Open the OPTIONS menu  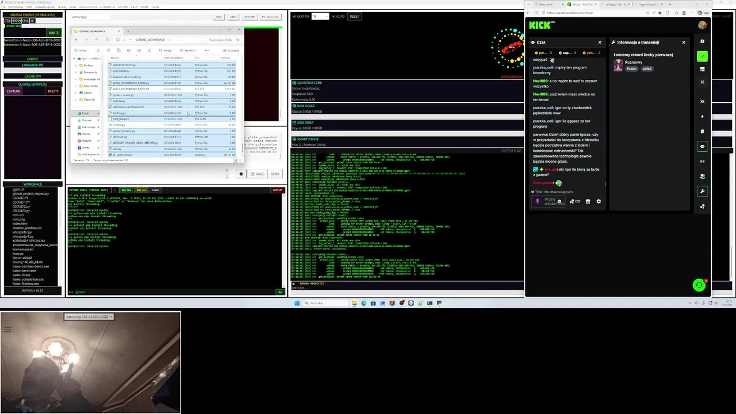pyautogui.click(x=122, y=7)
